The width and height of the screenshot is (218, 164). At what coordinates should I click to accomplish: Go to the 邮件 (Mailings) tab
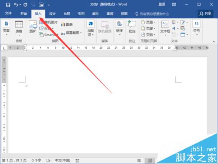click(95, 14)
